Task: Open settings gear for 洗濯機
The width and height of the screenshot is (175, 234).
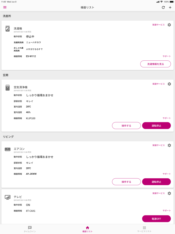Action: 169,25
